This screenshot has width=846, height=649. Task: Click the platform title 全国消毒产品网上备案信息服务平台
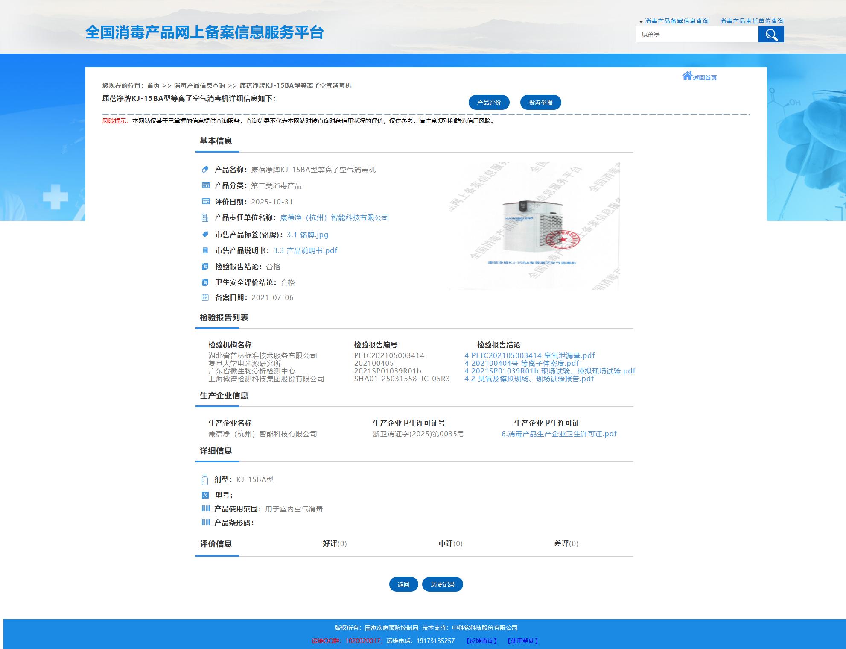204,32
